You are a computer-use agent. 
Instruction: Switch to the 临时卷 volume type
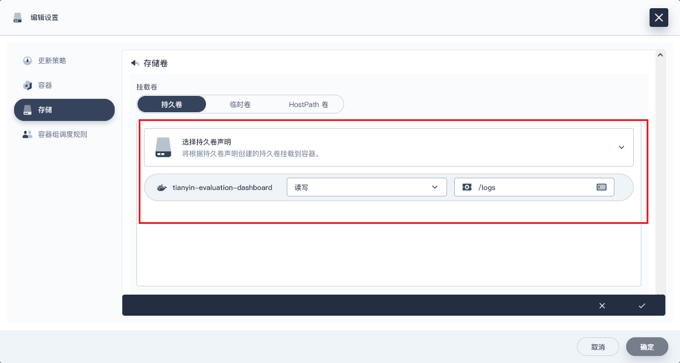click(240, 105)
